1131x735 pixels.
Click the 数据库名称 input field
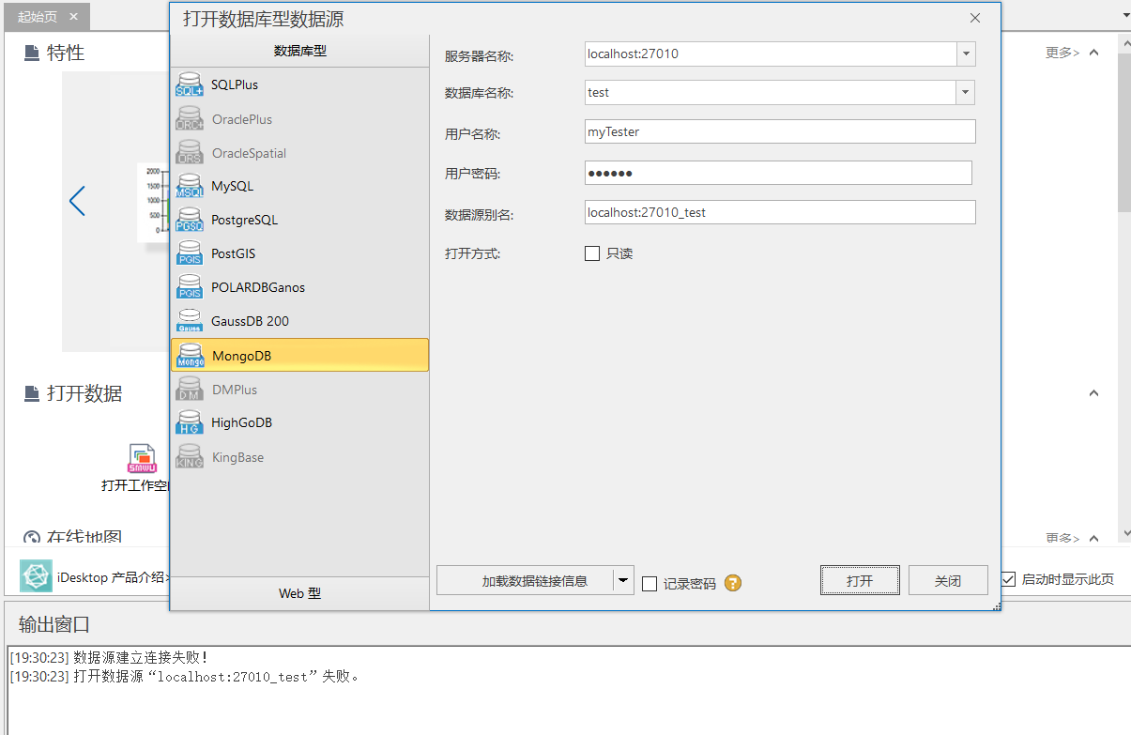(x=771, y=93)
